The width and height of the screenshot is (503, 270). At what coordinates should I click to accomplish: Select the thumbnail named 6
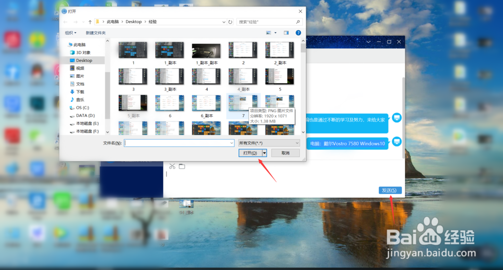170,106
